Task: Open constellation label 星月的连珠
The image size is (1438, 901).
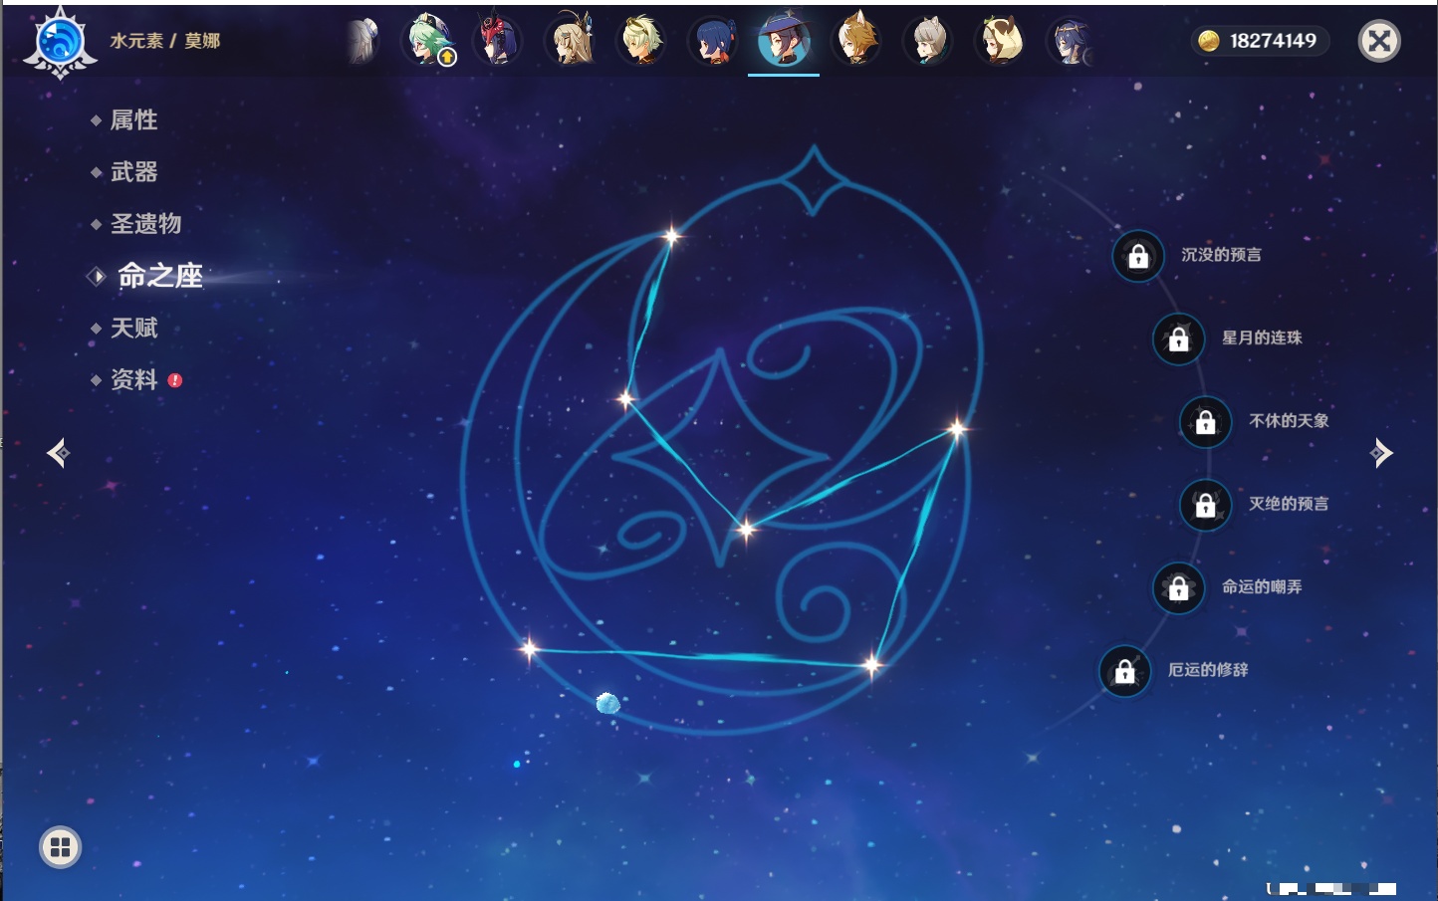Action: coord(1262,338)
